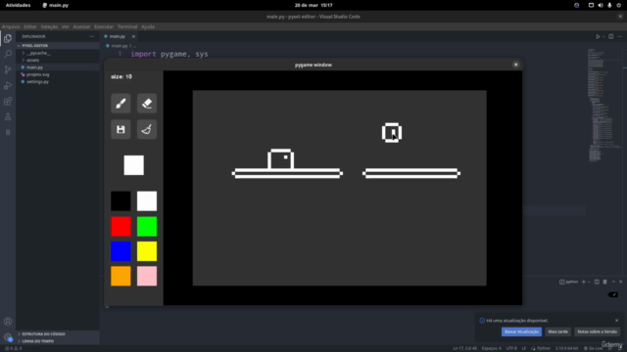Open Notas sobre a Versão

(x=597, y=331)
